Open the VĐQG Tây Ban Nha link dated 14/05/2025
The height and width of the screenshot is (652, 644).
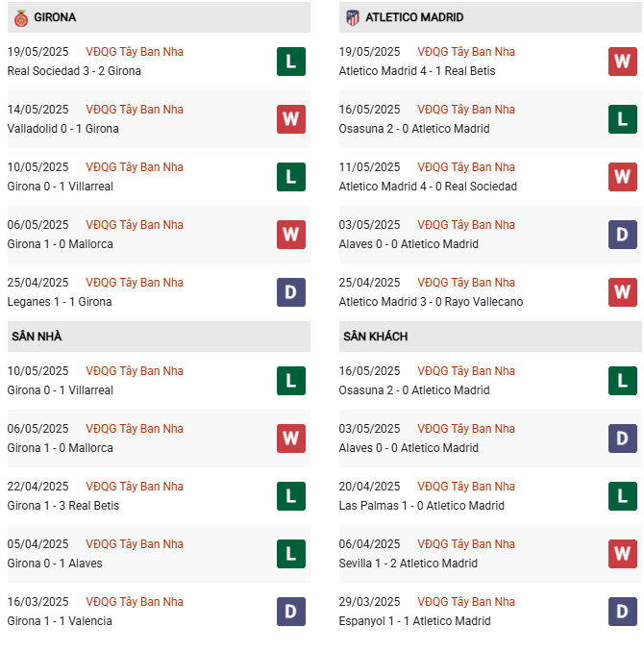(x=135, y=110)
